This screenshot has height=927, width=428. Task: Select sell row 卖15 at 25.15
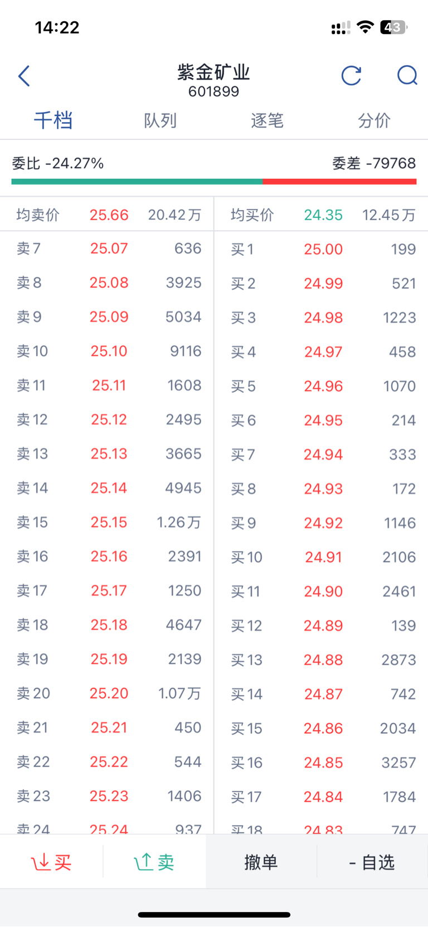pyautogui.click(x=107, y=522)
